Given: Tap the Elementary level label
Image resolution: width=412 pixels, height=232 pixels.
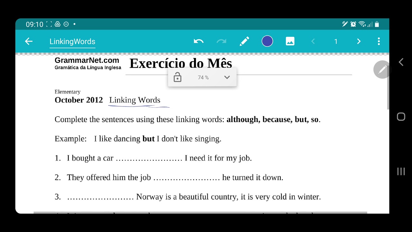Looking at the screenshot, I should [68, 92].
